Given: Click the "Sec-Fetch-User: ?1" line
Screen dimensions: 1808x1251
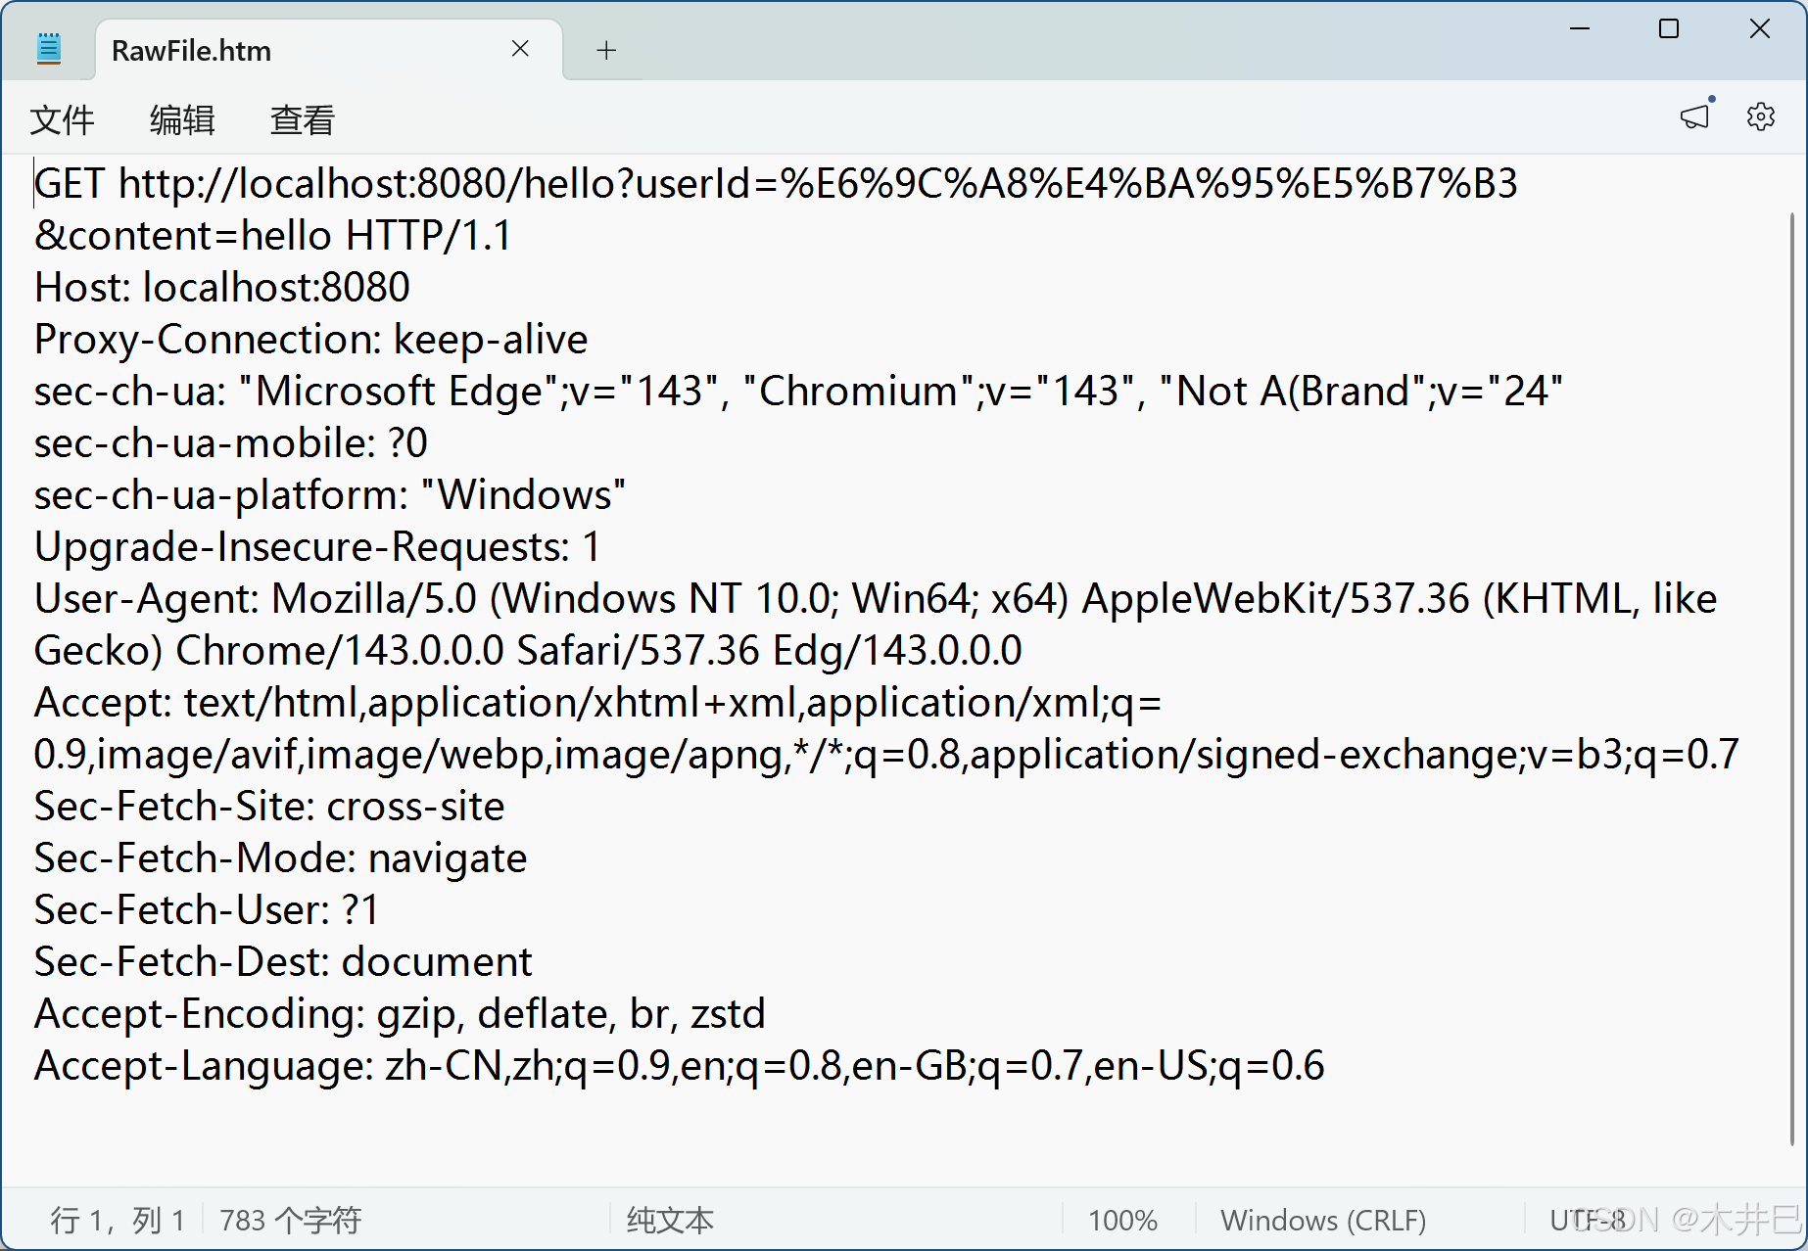Looking at the screenshot, I should 206,910.
